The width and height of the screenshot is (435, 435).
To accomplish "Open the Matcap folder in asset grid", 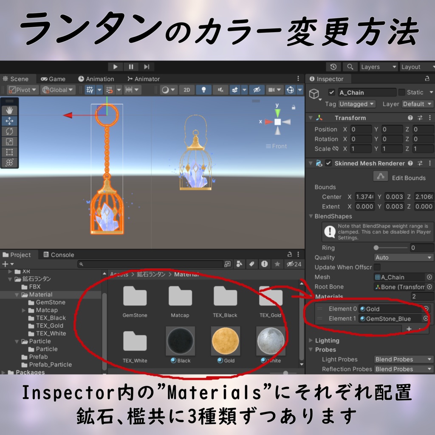I will [180, 296].
